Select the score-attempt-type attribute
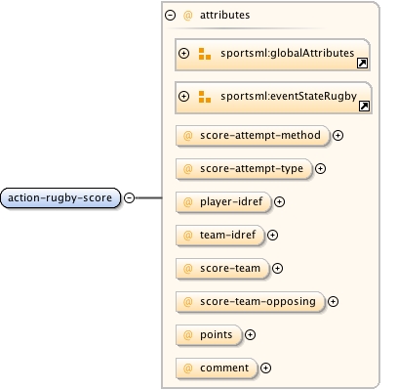The image size is (397, 390). 244,168
